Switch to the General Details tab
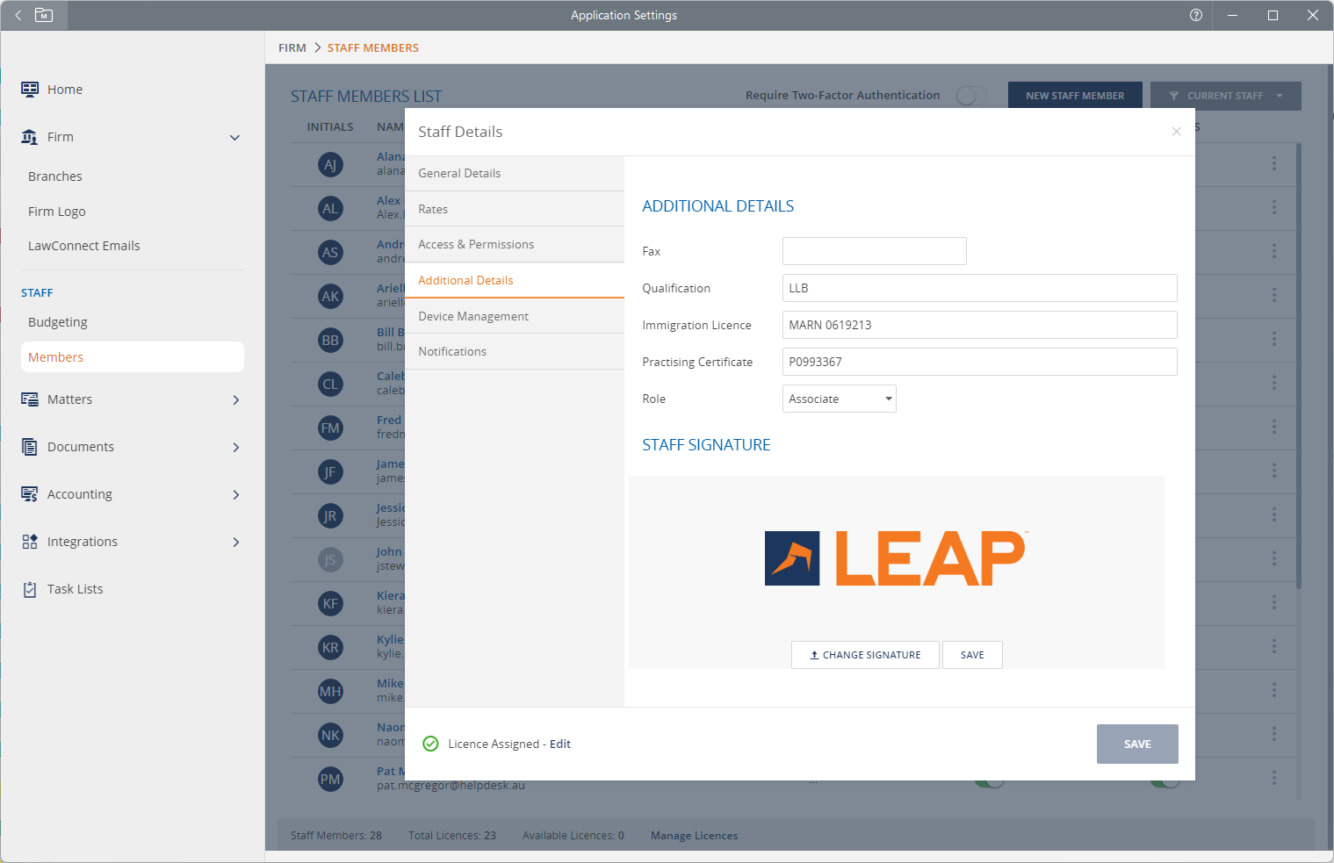 click(515, 174)
